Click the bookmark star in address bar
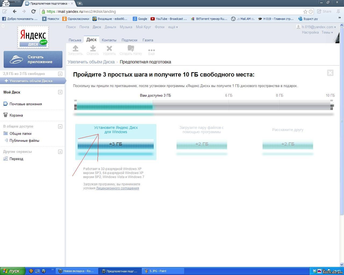The image size is (344, 275). point(305,12)
